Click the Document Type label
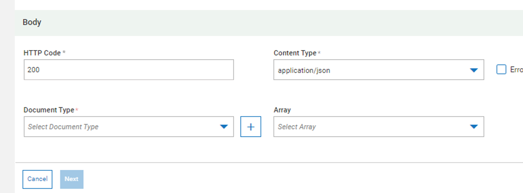This screenshot has width=523, height=193. pyautogui.click(x=49, y=110)
